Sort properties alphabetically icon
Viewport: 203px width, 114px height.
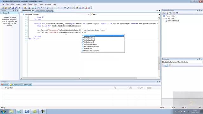[x=167, y=66]
